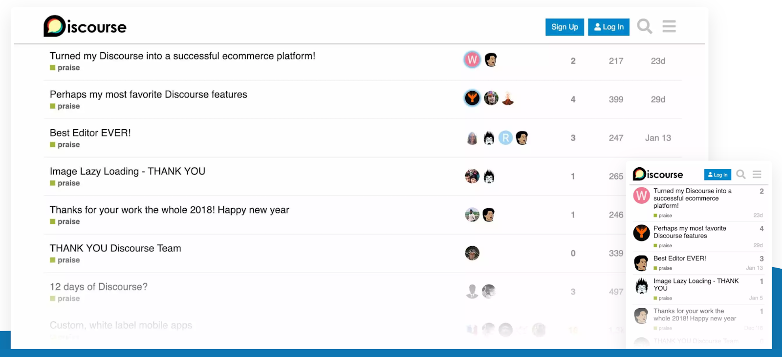
Task: Click spiky-hair avatar on Best Editor row
Action: click(489, 138)
